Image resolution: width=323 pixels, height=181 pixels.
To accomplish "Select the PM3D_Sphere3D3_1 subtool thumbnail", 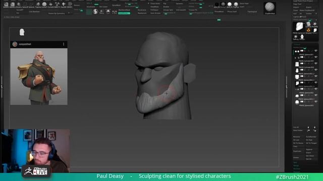I will pos(297,96).
